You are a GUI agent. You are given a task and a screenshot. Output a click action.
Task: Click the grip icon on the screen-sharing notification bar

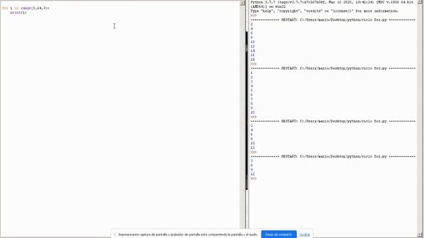tap(115, 235)
